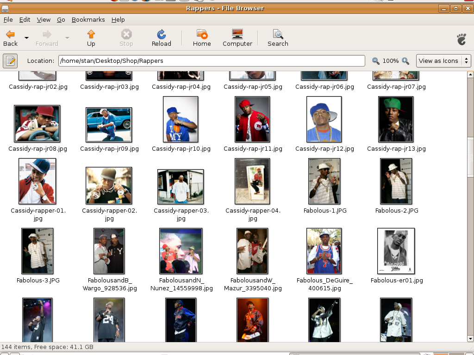Toggle text-based location entry button
474x355 pixels.
10,61
